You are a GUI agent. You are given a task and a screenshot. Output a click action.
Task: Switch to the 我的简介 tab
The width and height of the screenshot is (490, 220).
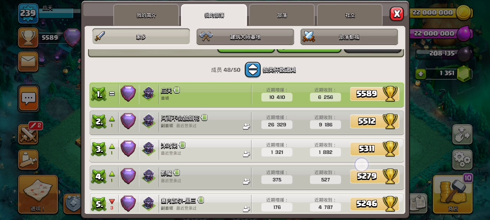point(146,15)
